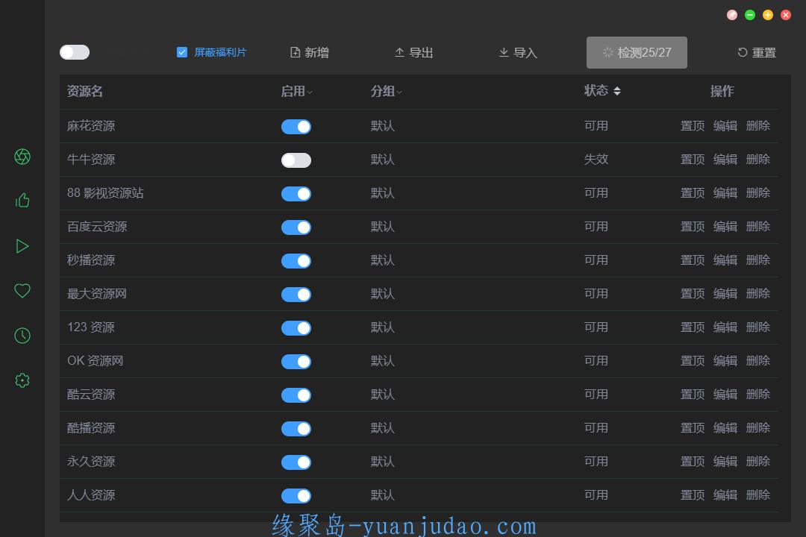The image size is (806, 537).
Task: Click 删除 for 麻花资源
Action: [758, 126]
